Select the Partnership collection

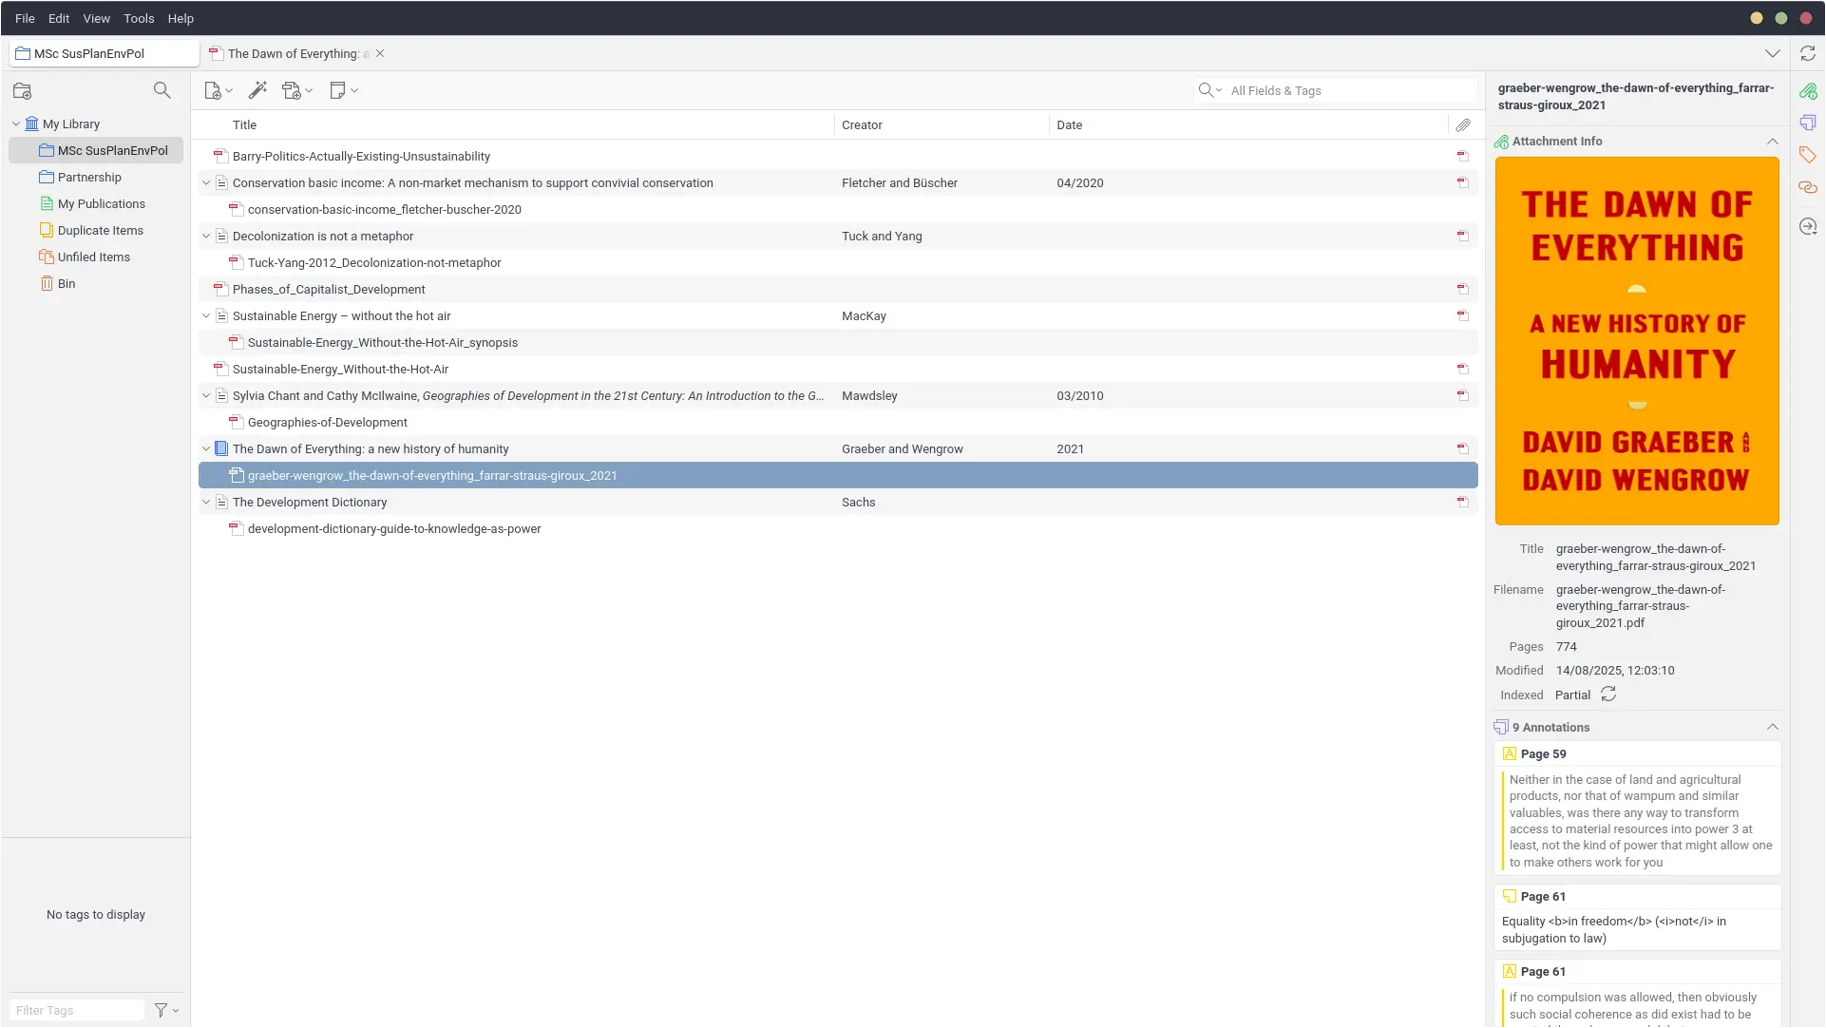point(89,177)
